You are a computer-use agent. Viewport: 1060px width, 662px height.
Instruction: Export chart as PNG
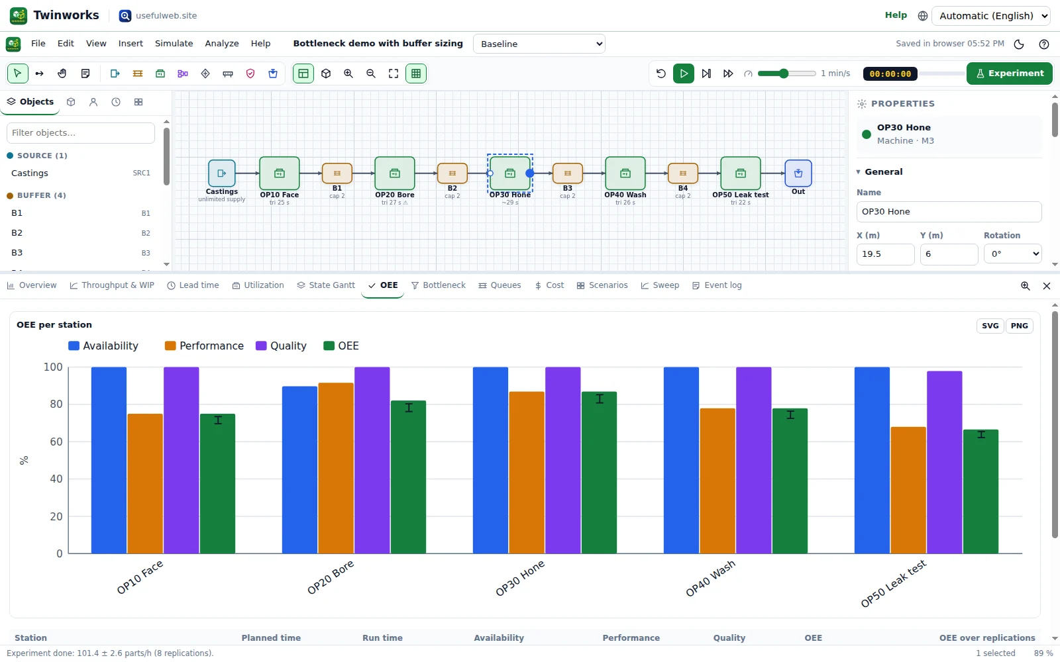tap(1020, 326)
